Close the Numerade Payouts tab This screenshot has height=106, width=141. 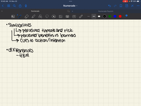(72, 11)
